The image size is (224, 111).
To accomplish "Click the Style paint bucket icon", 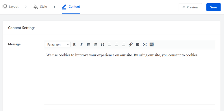I will [36, 7].
